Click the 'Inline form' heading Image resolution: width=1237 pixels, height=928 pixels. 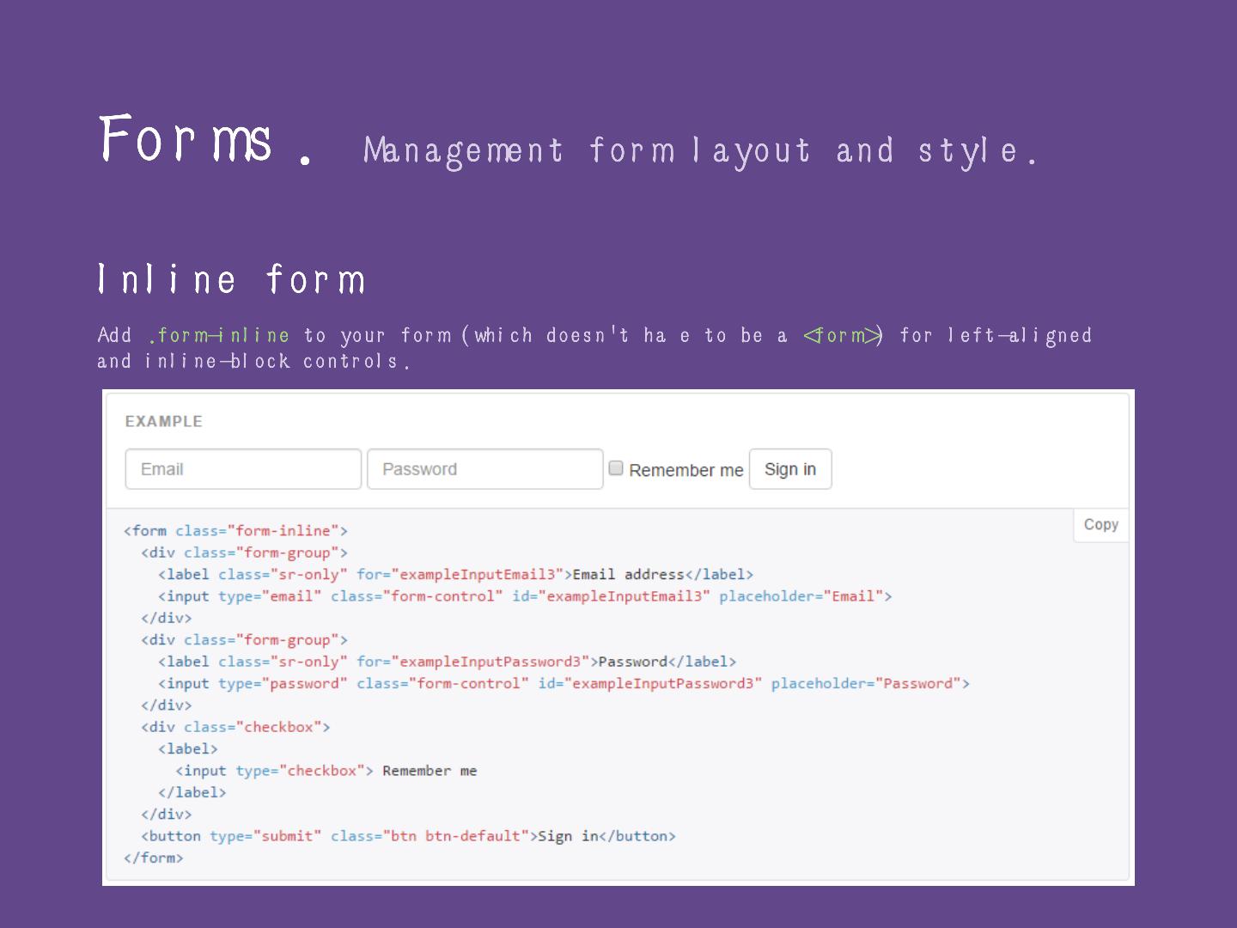tap(232, 280)
